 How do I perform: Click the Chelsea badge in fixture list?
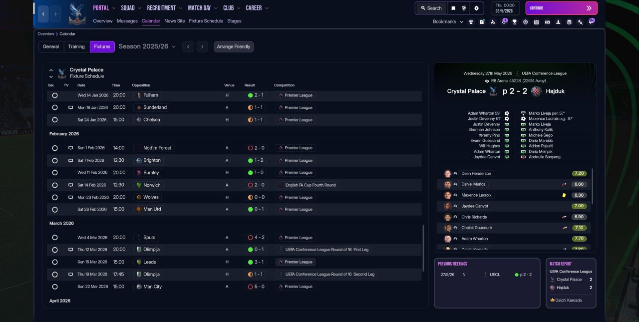coord(138,120)
